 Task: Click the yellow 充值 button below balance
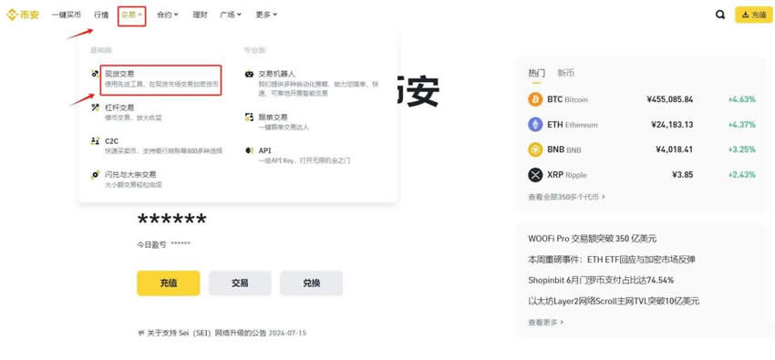(169, 283)
